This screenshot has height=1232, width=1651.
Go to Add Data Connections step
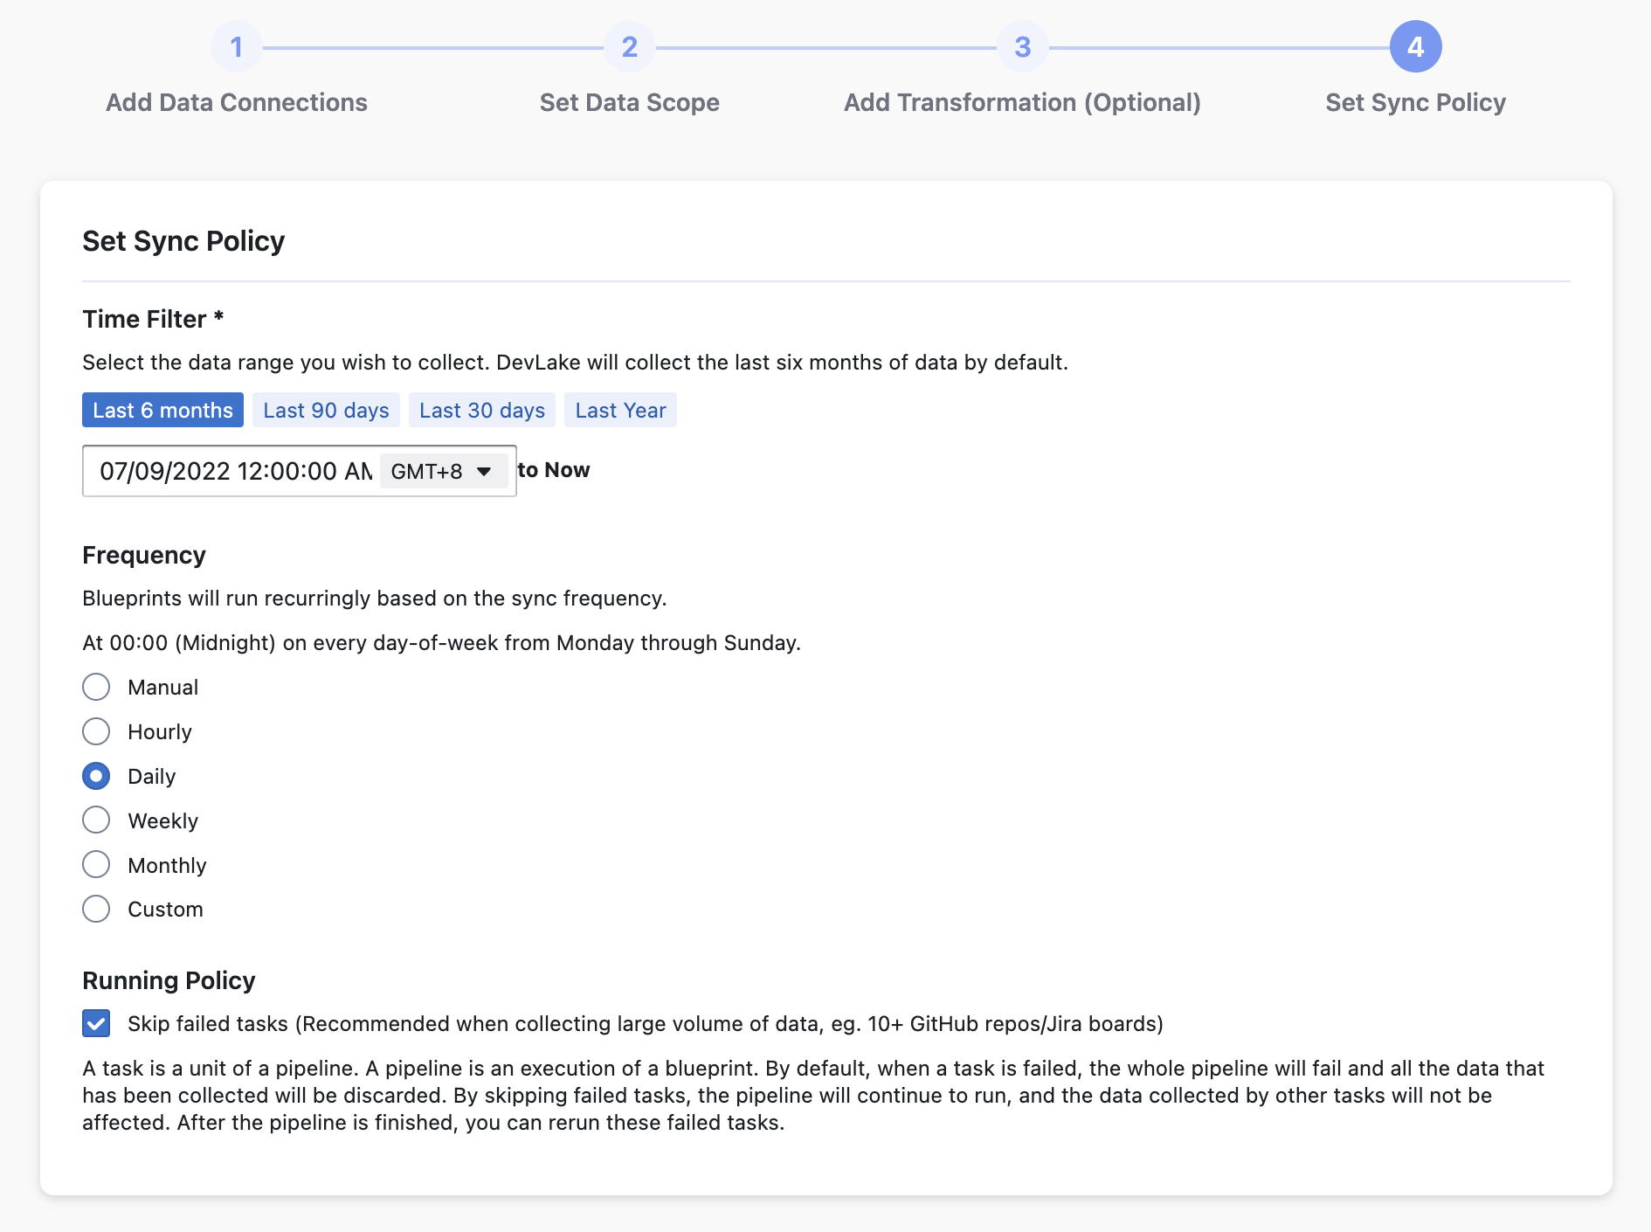(236, 102)
